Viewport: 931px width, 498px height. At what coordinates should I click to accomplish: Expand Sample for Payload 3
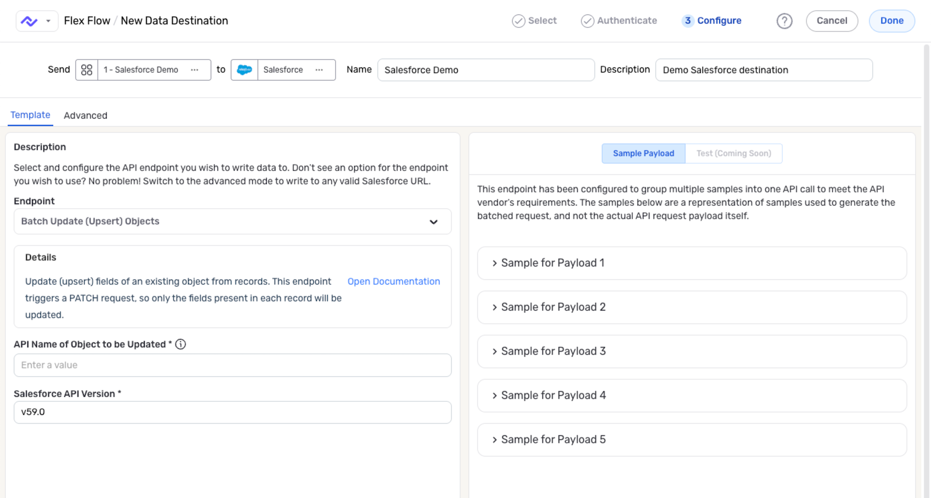click(692, 352)
